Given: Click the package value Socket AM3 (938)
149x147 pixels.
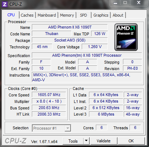Looking at the screenshot, I should coord(70,40).
